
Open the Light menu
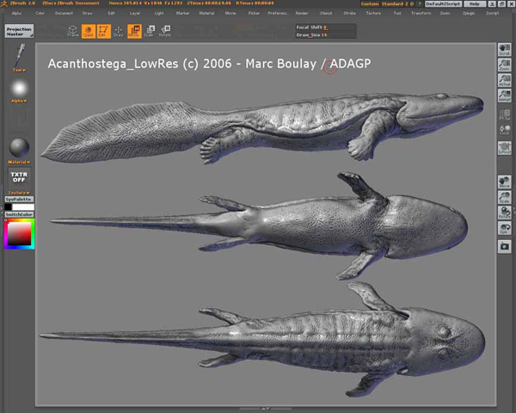click(159, 13)
